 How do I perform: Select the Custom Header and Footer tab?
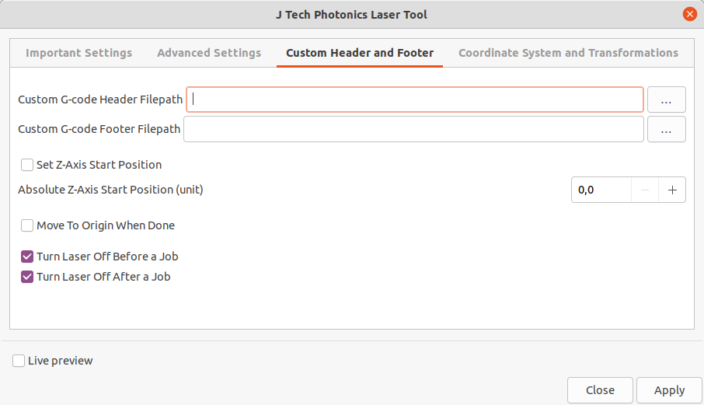tap(360, 53)
